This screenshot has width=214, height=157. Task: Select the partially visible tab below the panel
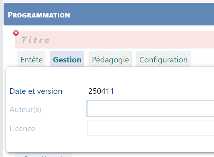coord(44,155)
